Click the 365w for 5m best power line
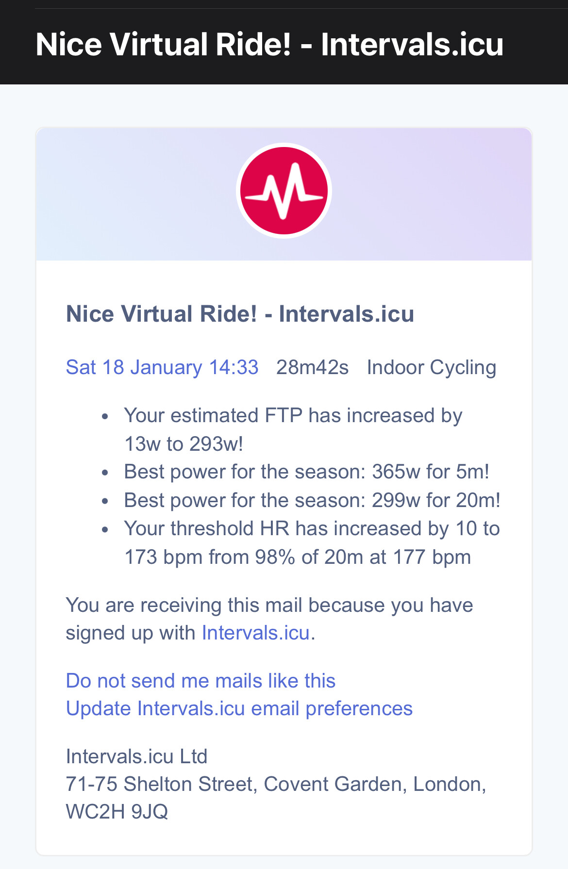 307,472
